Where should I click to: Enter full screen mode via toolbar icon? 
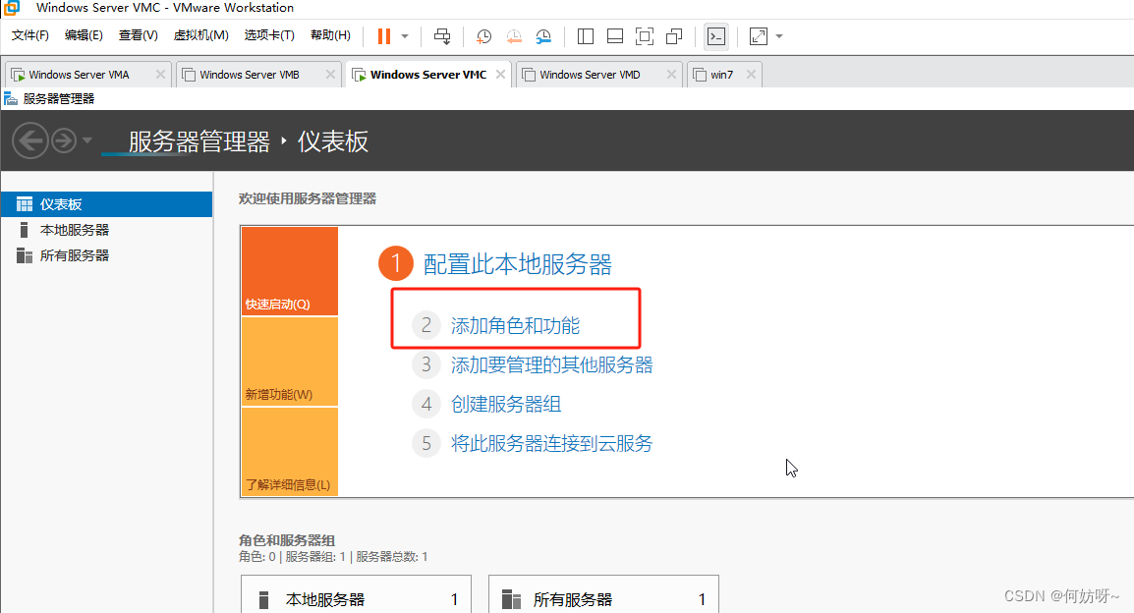[x=645, y=36]
